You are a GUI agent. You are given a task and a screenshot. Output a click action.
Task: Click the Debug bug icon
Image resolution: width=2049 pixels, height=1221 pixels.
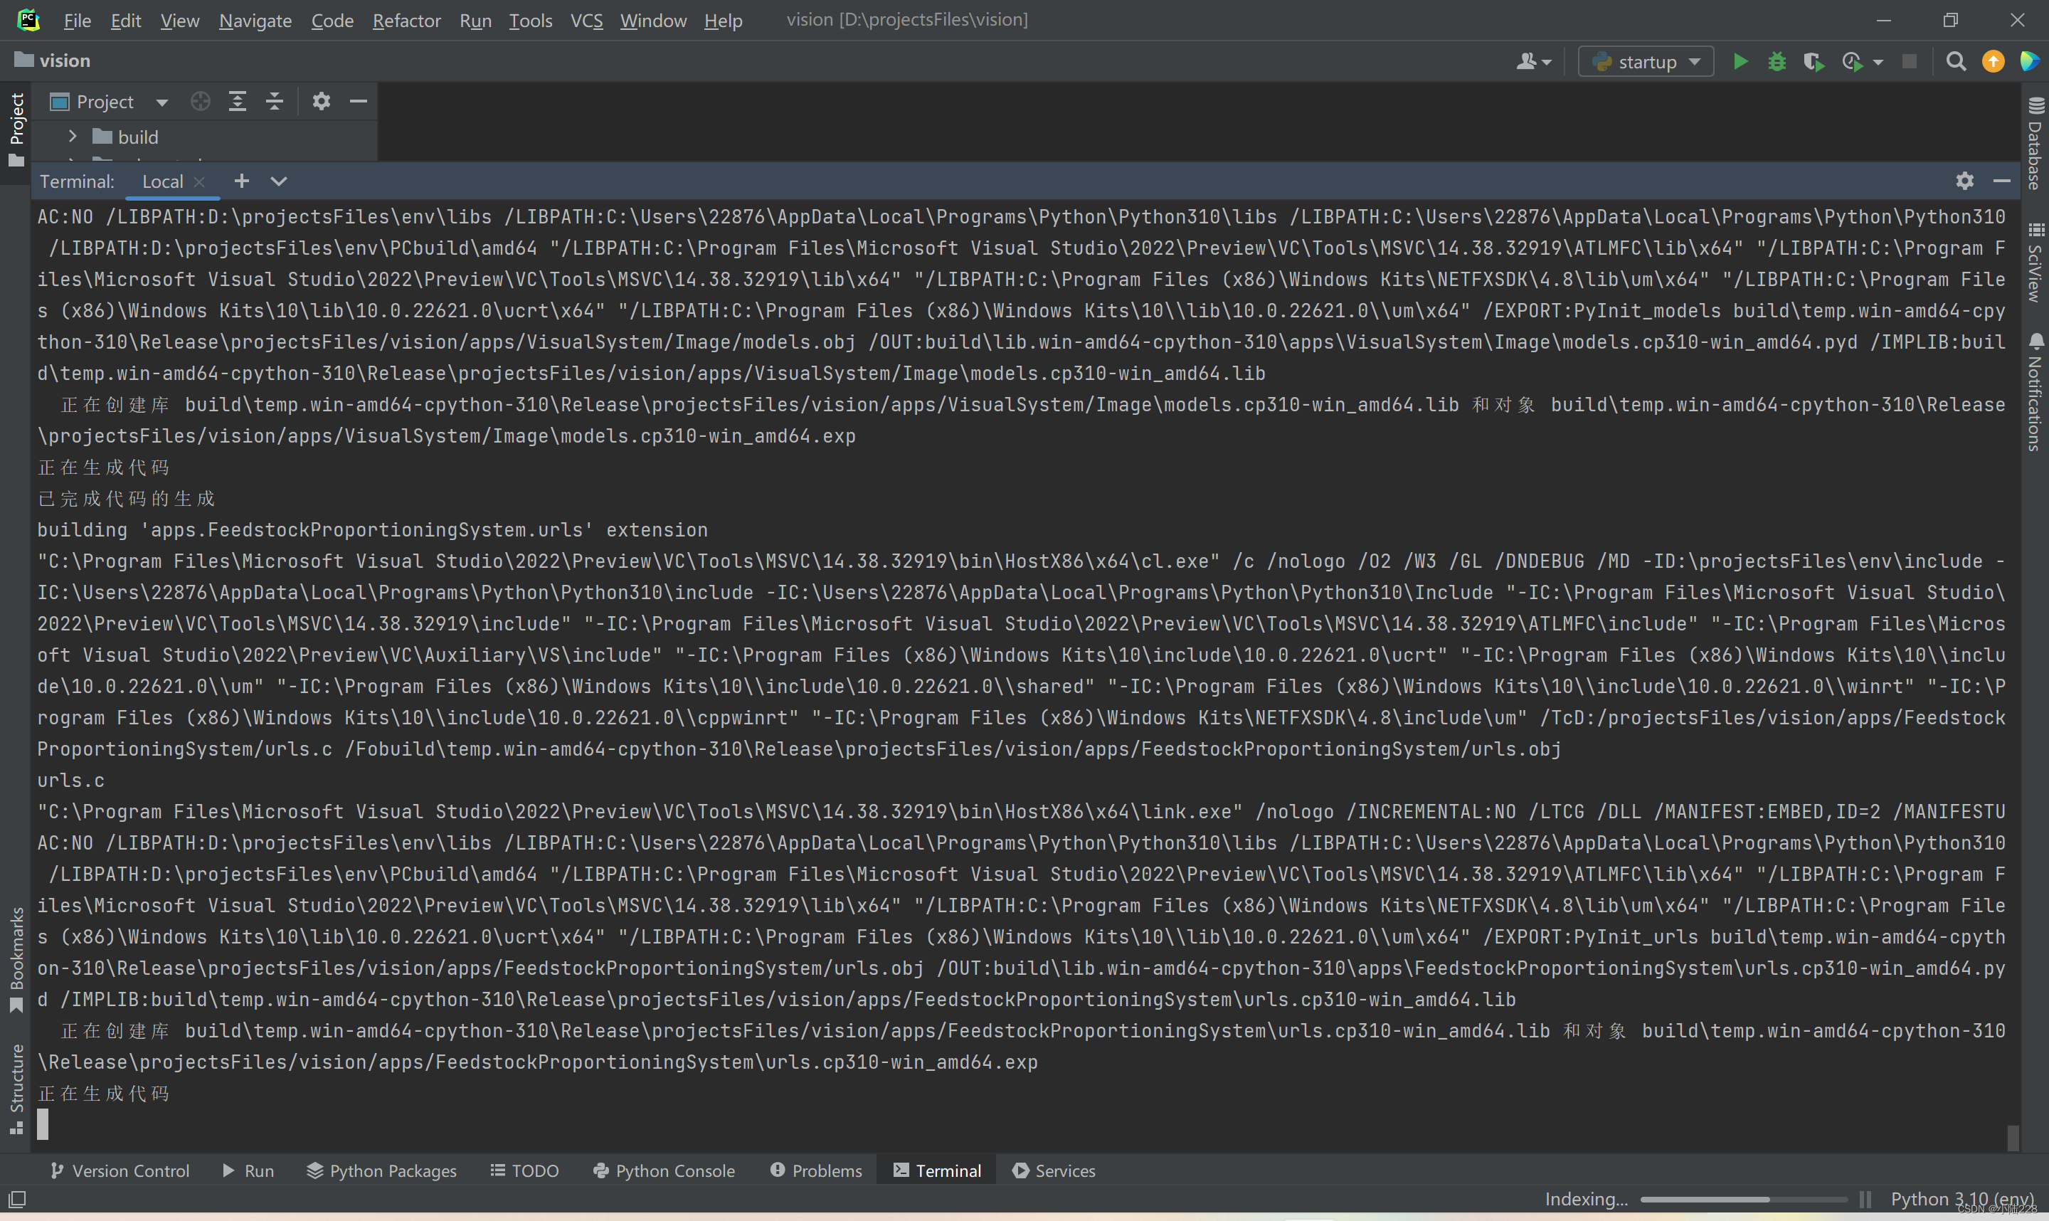pyautogui.click(x=1777, y=62)
